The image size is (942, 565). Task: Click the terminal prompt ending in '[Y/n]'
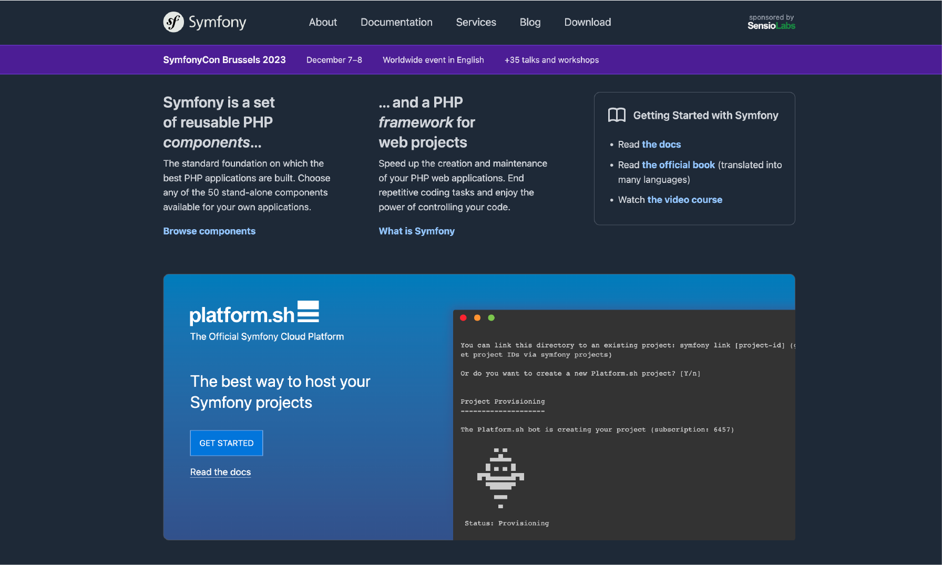(580, 374)
